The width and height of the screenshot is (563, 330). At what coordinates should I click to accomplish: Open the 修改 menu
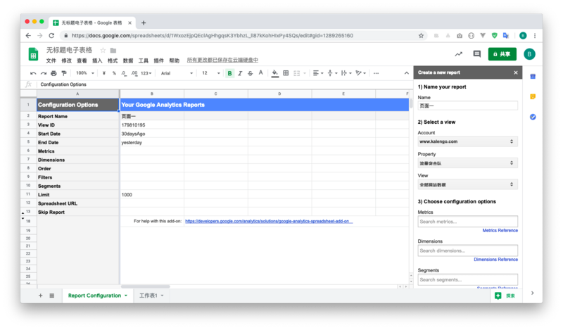(x=66, y=61)
